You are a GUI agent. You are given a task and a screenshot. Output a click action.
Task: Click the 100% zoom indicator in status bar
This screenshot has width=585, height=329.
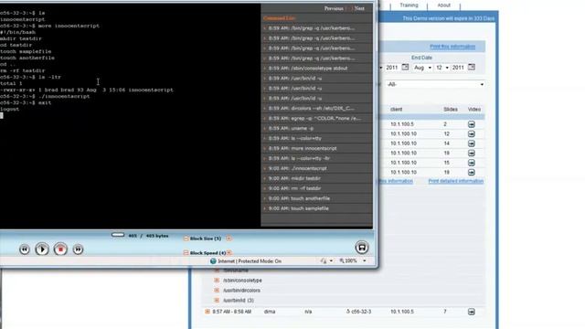click(x=348, y=261)
